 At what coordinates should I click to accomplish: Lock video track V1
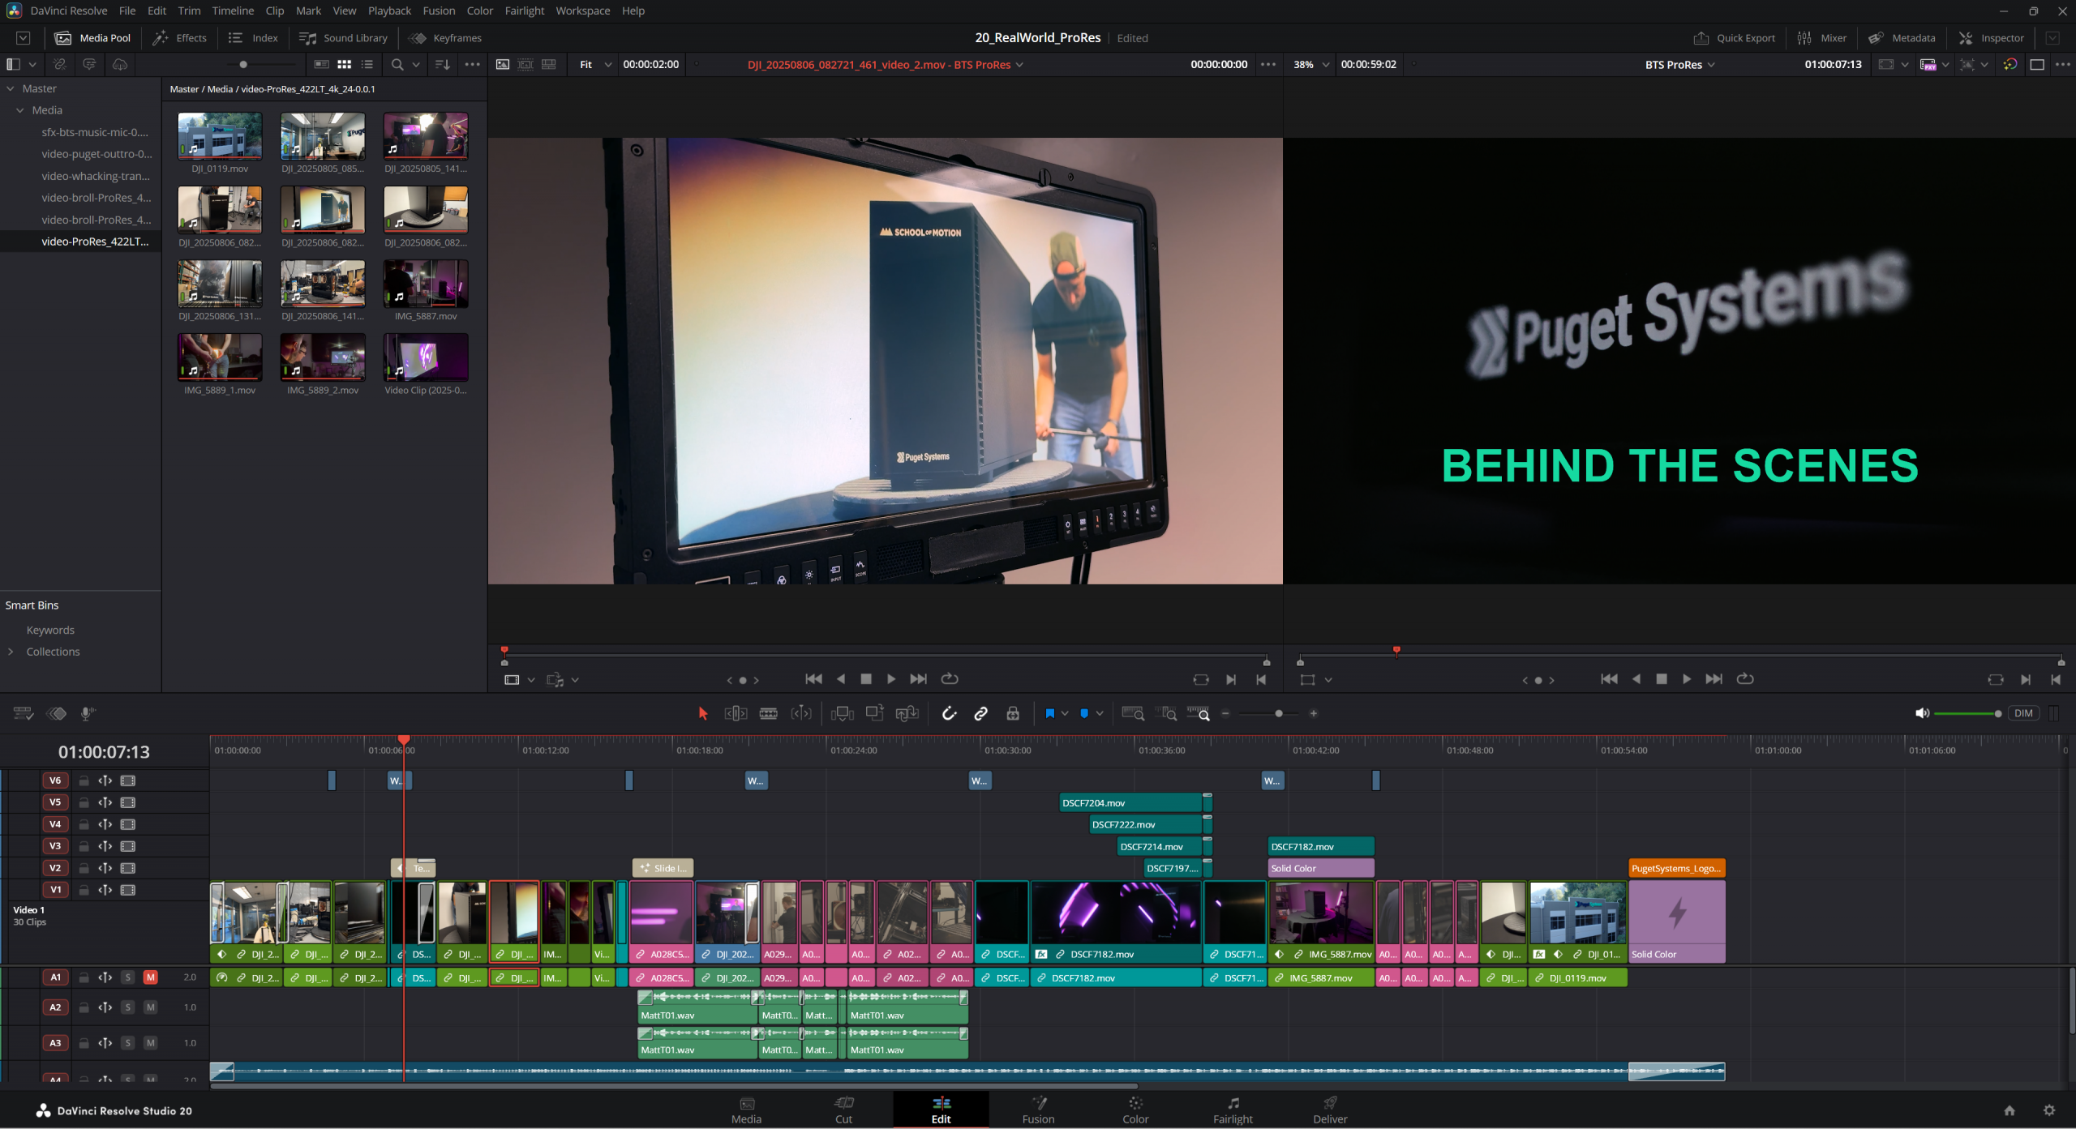84,889
